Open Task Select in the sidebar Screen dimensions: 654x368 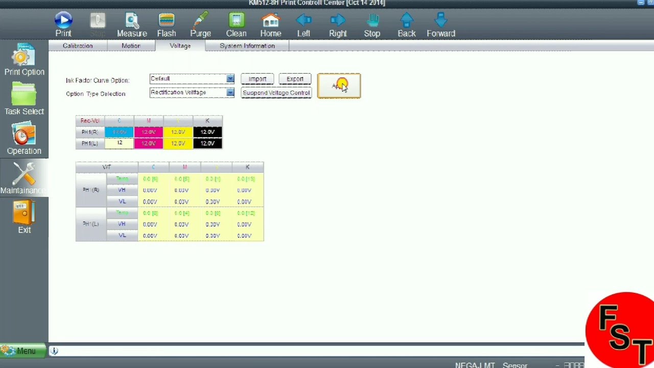(24, 99)
